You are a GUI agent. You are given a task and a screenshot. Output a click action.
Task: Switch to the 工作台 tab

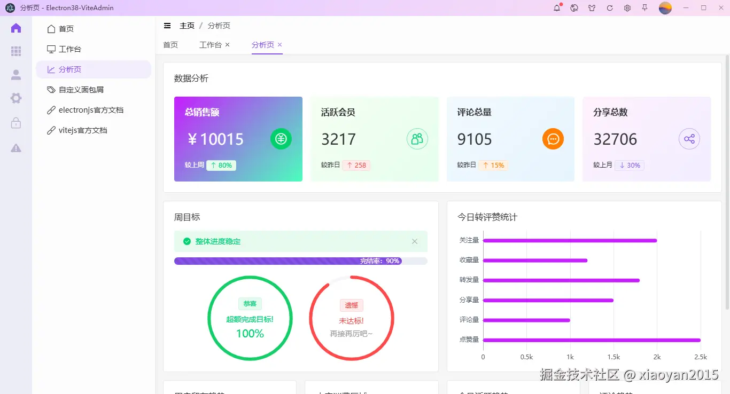(211, 45)
